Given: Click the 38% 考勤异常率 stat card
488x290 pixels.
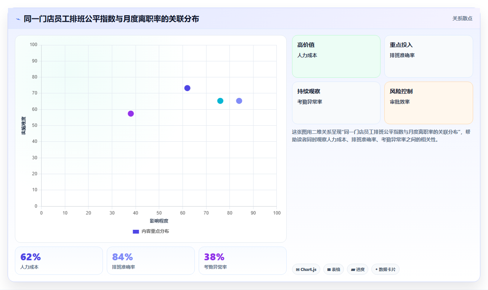Looking at the screenshot, I should [242, 261].
